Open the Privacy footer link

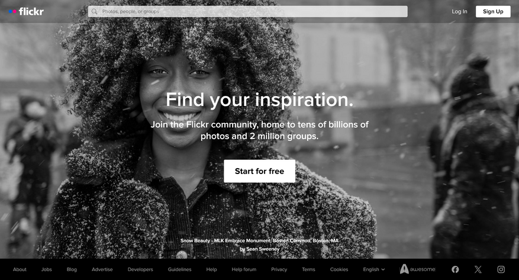click(x=279, y=269)
